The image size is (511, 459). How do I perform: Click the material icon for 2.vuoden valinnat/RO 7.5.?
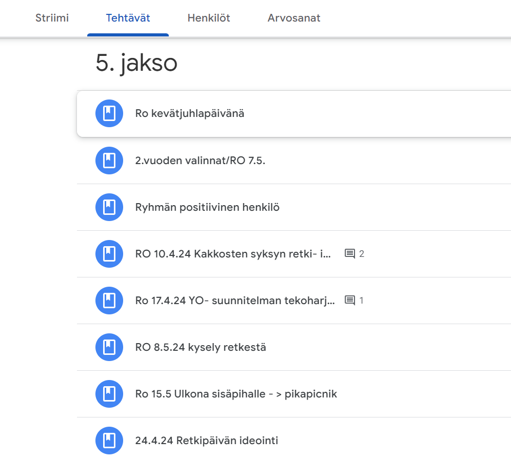tap(109, 161)
